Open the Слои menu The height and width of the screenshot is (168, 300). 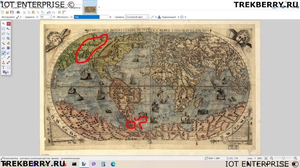coord(50,7)
